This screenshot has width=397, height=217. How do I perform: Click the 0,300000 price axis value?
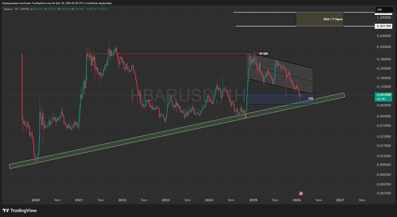384,59
